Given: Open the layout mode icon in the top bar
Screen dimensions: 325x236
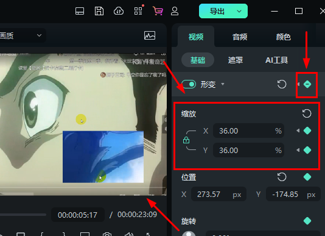Looking at the screenshot, I should coord(80,11).
